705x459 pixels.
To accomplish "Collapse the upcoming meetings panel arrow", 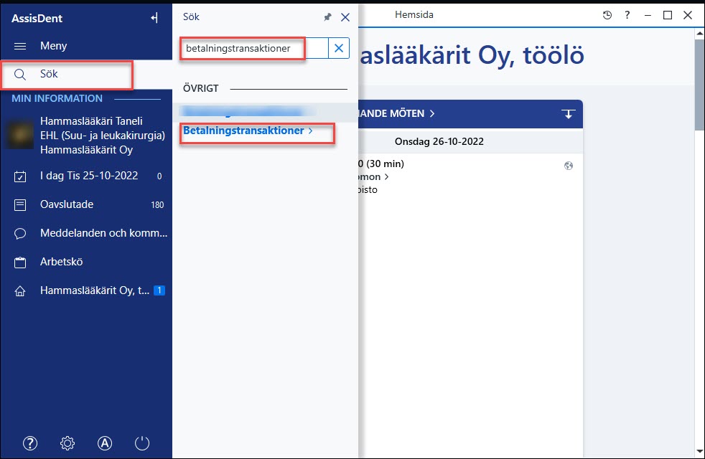I will [569, 114].
